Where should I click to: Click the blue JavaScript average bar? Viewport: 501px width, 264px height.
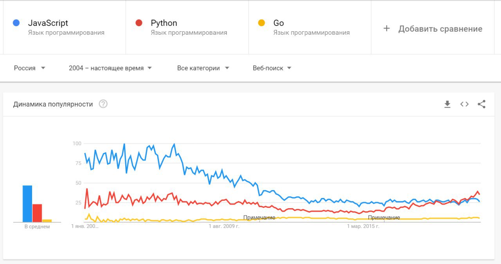click(x=27, y=203)
